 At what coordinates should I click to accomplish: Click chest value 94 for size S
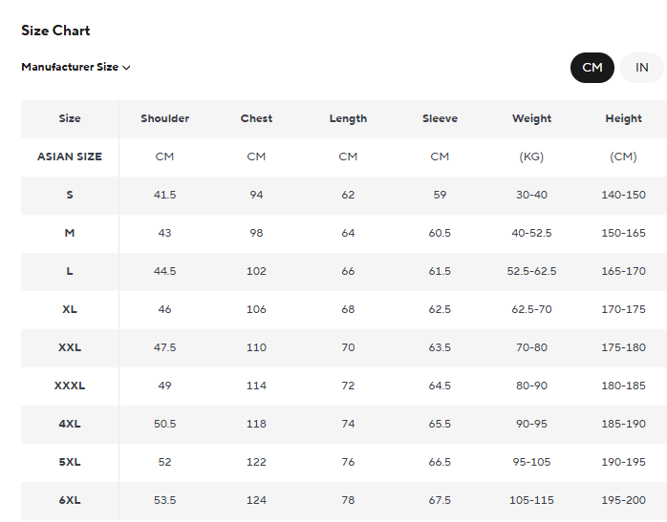coord(256,195)
